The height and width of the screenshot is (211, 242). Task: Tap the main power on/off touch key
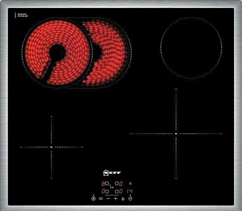tap(93, 198)
